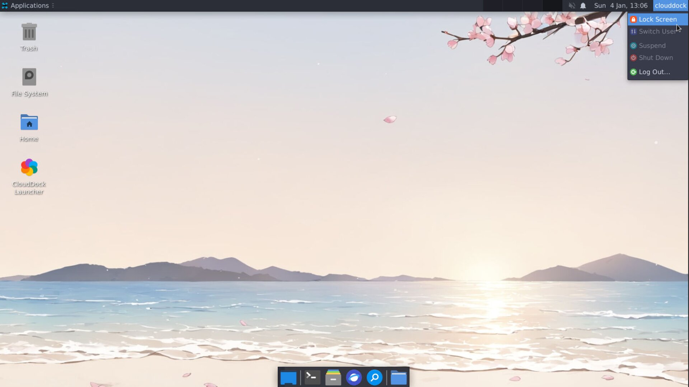The width and height of the screenshot is (689, 387).
Task: Open the magnifier application finder in dock
Action: pyautogui.click(x=375, y=378)
